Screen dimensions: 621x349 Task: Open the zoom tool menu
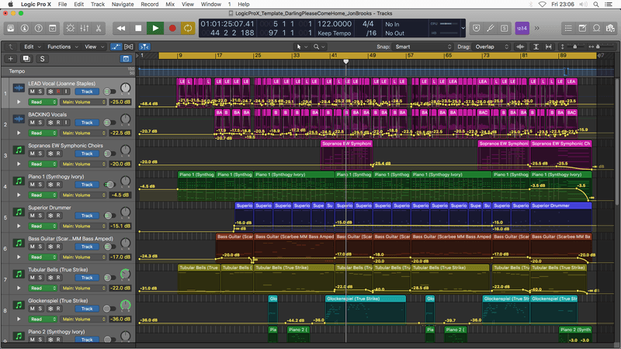tap(319, 47)
